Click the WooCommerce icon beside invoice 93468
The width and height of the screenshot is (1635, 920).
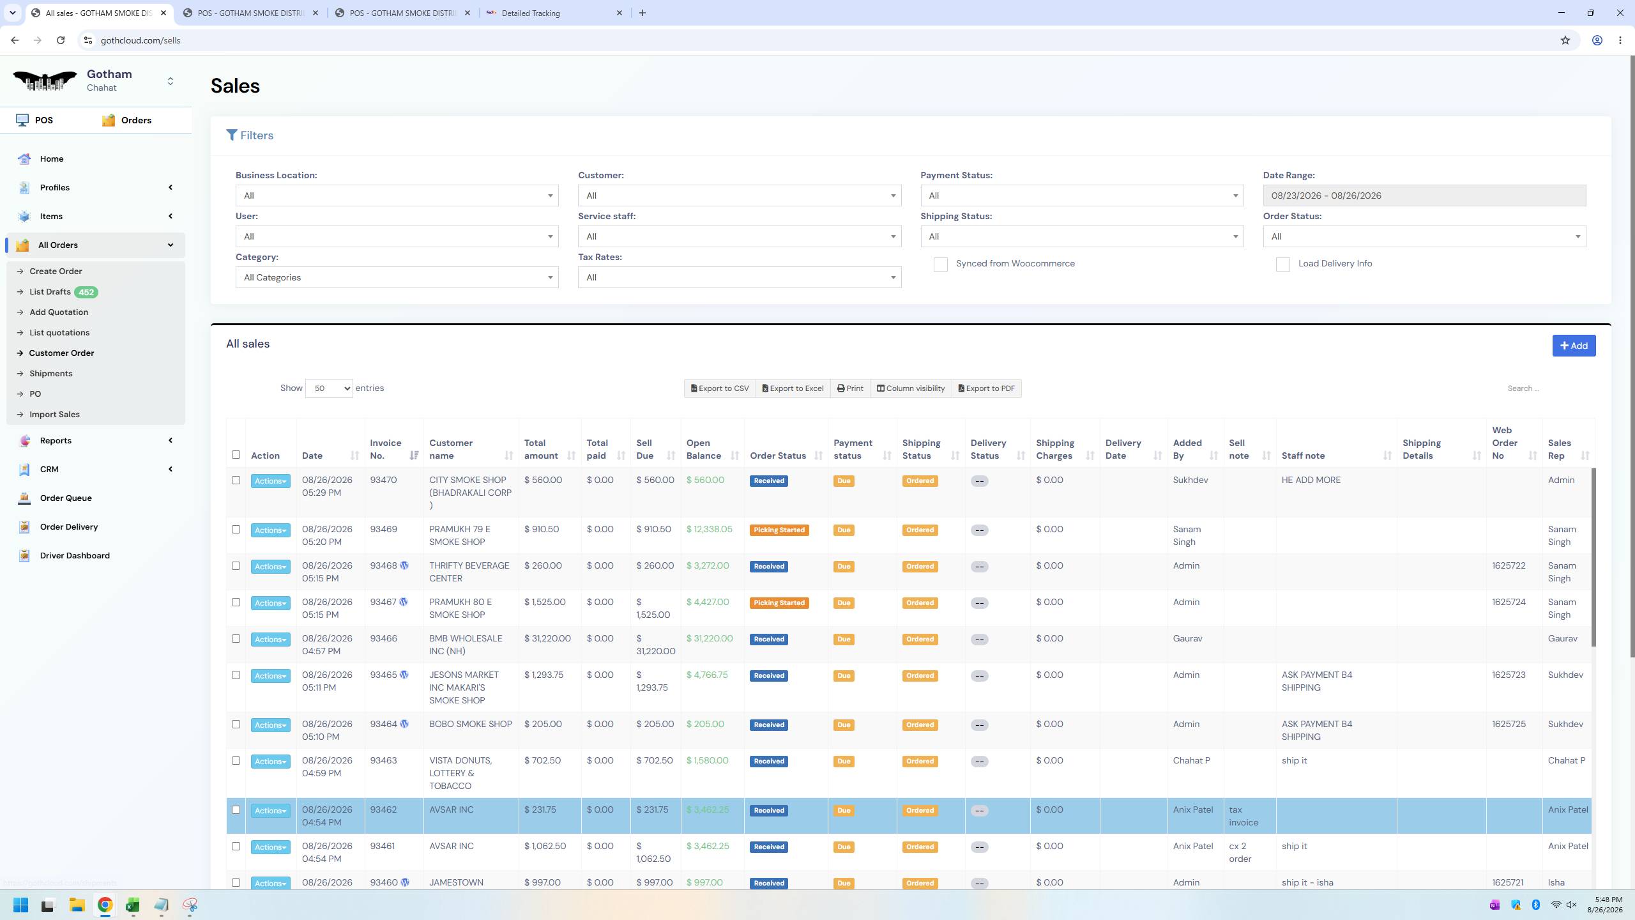click(404, 565)
